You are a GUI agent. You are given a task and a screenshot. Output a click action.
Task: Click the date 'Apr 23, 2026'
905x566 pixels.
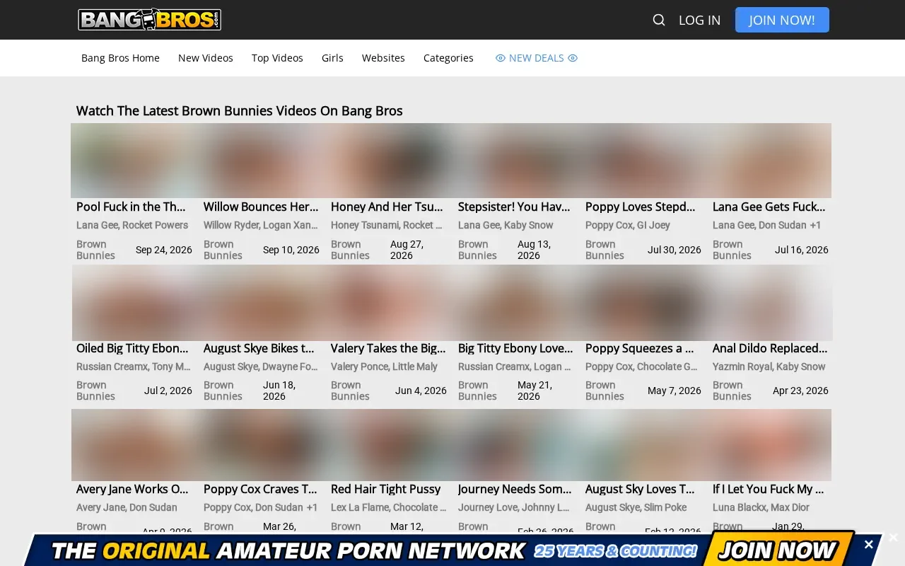(x=800, y=391)
